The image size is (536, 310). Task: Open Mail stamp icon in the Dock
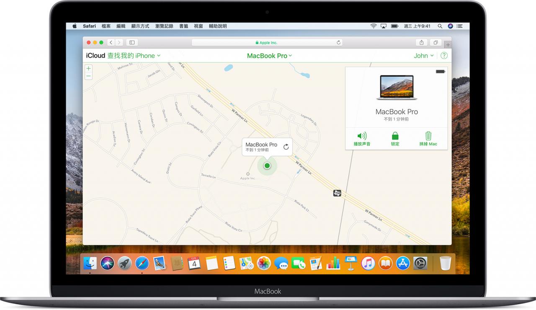tap(160, 263)
